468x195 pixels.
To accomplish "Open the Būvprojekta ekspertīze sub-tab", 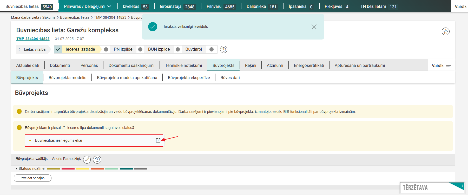I will [x=189, y=78].
